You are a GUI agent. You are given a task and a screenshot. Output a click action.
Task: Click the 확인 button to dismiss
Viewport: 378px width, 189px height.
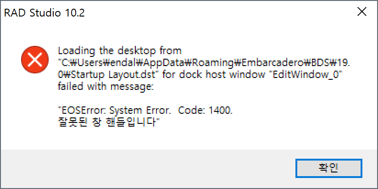pyautogui.click(x=329, y=168)
